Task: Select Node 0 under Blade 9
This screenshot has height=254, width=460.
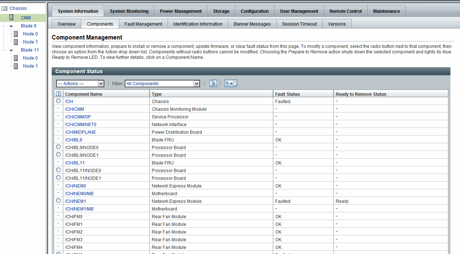Action: click(x=30, y=34)
